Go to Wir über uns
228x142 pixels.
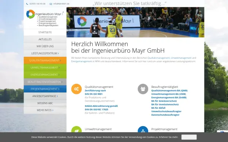pos(45,46)
